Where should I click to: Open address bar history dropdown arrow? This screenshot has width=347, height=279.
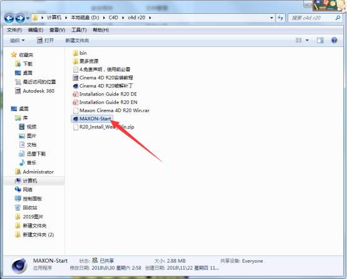pyautogui.click(x=272, y=18)
